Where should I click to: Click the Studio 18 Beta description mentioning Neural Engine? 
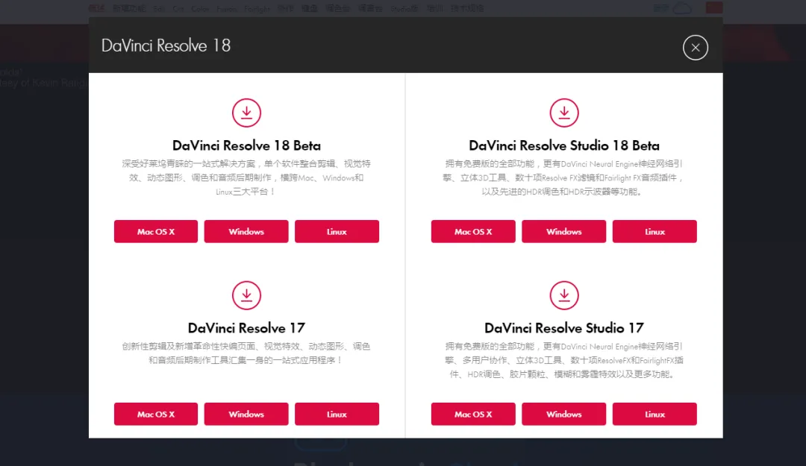pyautogui.click(x=564, y=177)
